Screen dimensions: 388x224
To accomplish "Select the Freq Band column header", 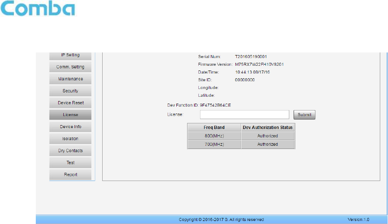I will pos(214,128).
